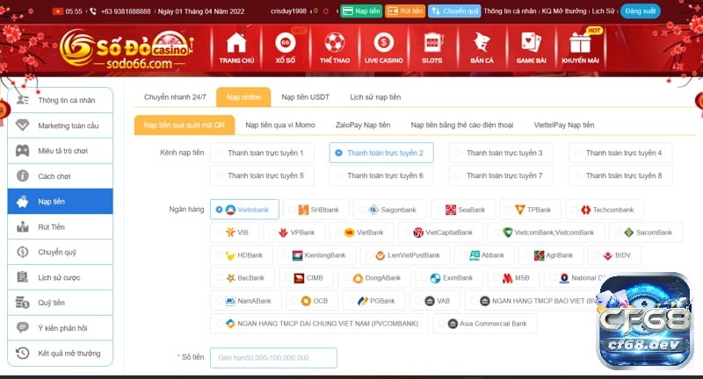Open Rút Tiền in the sidebar

tap(60, 227)
